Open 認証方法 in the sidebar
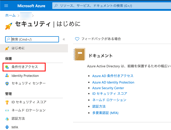Screen dimensions: 171x130 pyautogui.click(x=18, y=118)
